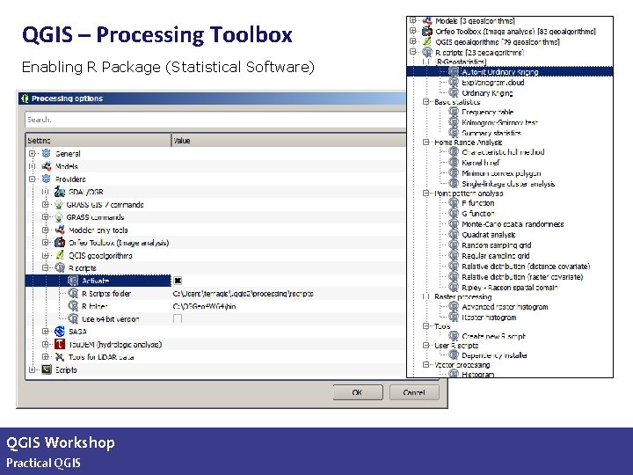Select Single-linkage cluster analysis
The width and height of the screenshot is (633, 475).
click(508, 184)
